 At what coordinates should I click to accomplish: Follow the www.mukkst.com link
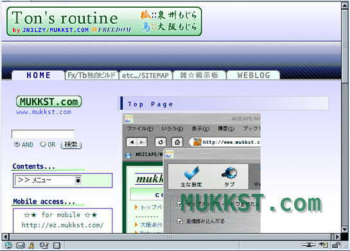point(44,112)
